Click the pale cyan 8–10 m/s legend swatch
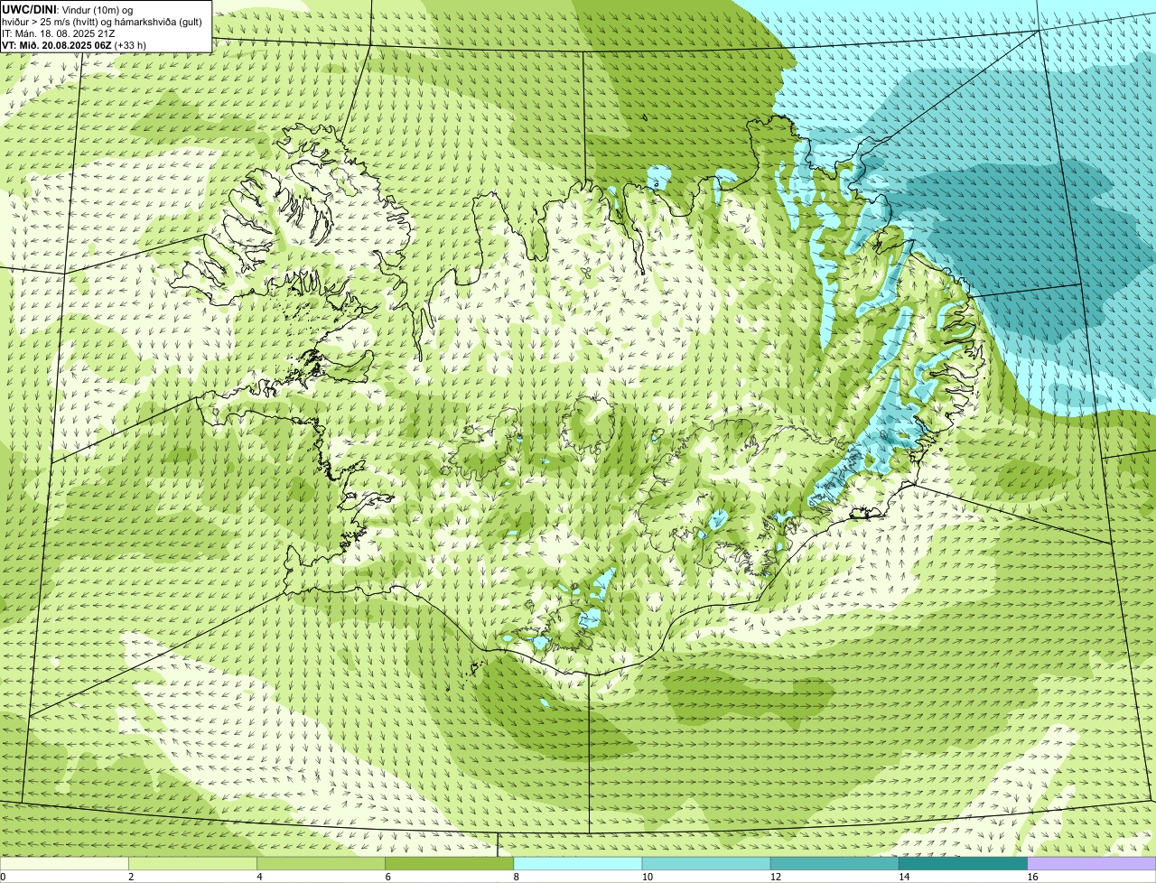This screenshot has height=883, width=1156. (x=578, y=864)
